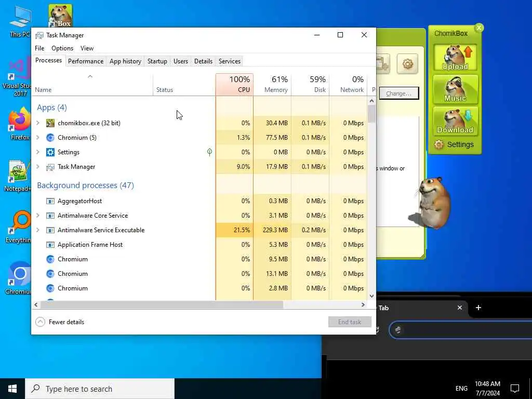Screen dimensions: 532x399
Task: Open ChomikBox desktop shortcut icon
Action: 60,16
